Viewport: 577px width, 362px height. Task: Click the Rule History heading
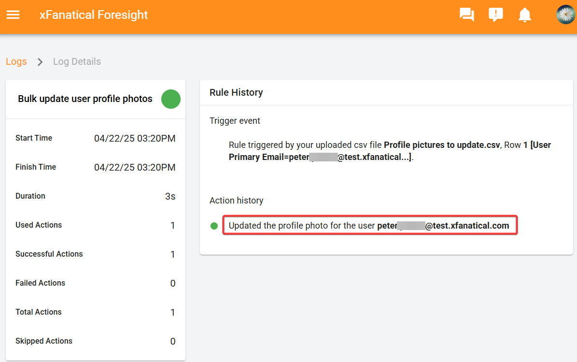point(236,92)
